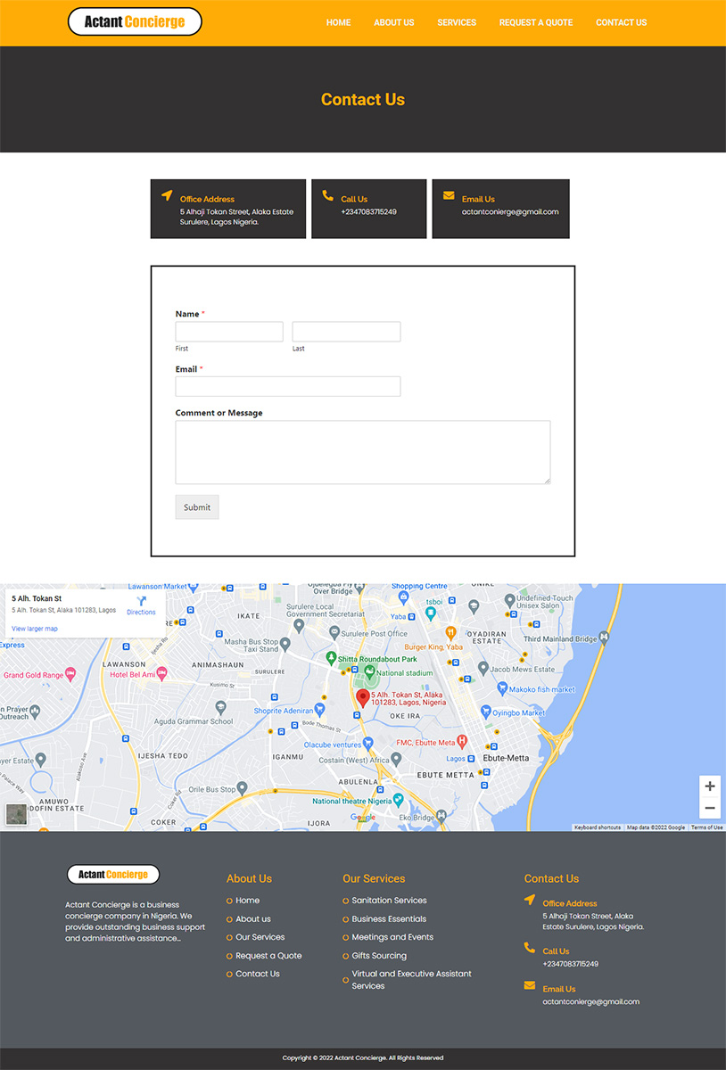This screenshot has width=726, height=1070.
Task: Click the footer Call Us phone icon
Action: click(x=530, y=948)
